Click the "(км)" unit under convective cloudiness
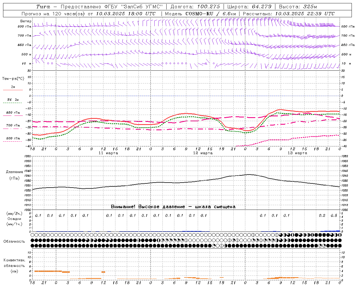 14,271
